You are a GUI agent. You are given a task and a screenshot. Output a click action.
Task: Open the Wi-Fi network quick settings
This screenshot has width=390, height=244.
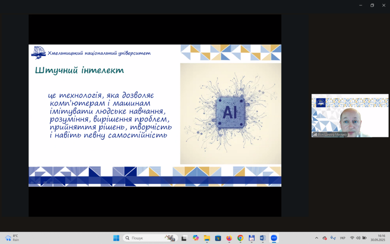352,238
